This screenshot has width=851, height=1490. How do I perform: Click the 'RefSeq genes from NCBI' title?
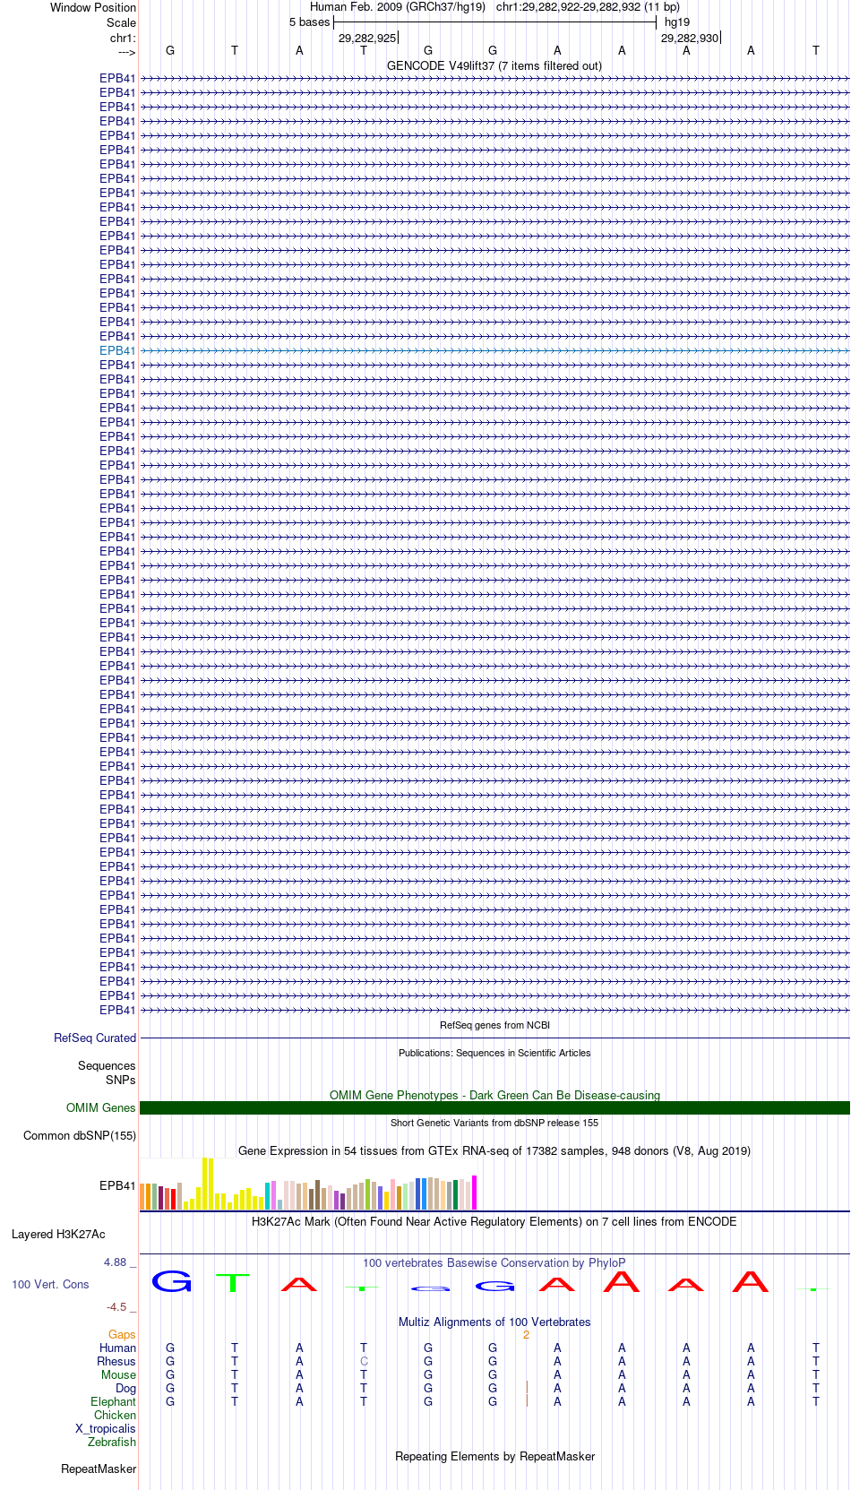point(494,1025)
